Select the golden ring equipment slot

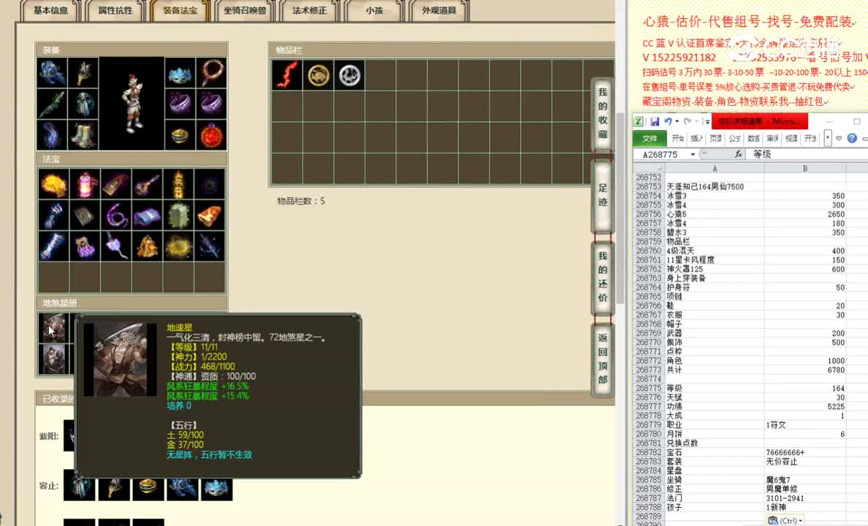[x=180, y=135]
